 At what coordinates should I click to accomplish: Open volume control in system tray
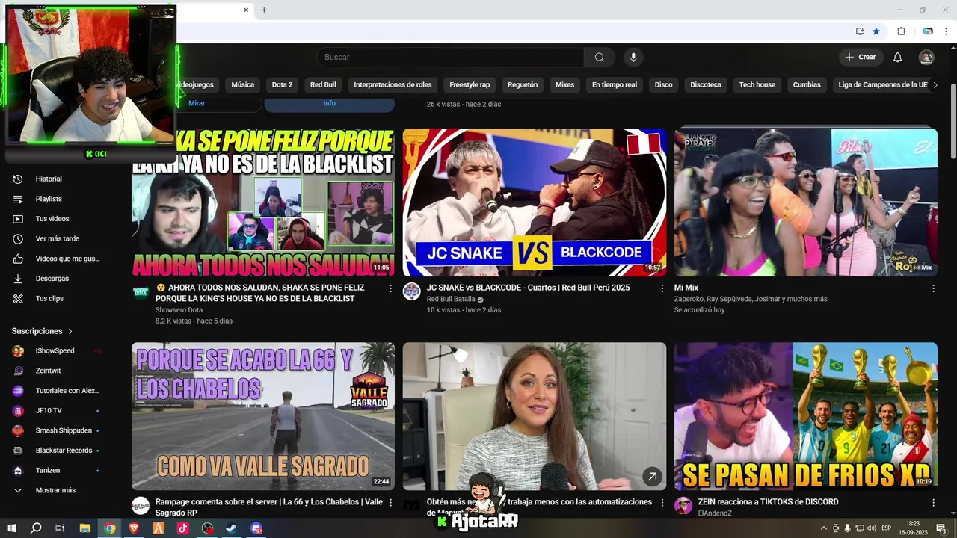point(871,528)
